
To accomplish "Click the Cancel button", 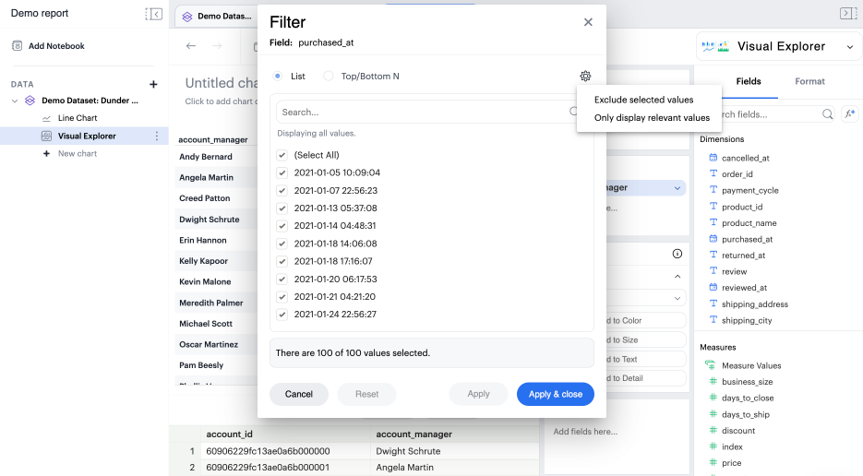I will click(x=298, y=394).
